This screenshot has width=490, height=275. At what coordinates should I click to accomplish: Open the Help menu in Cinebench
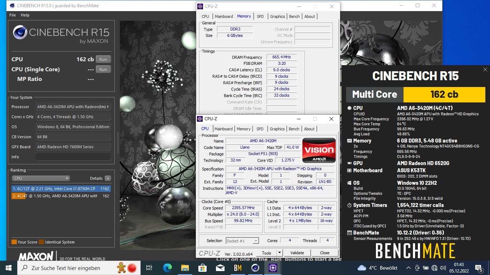pos(25,15)
